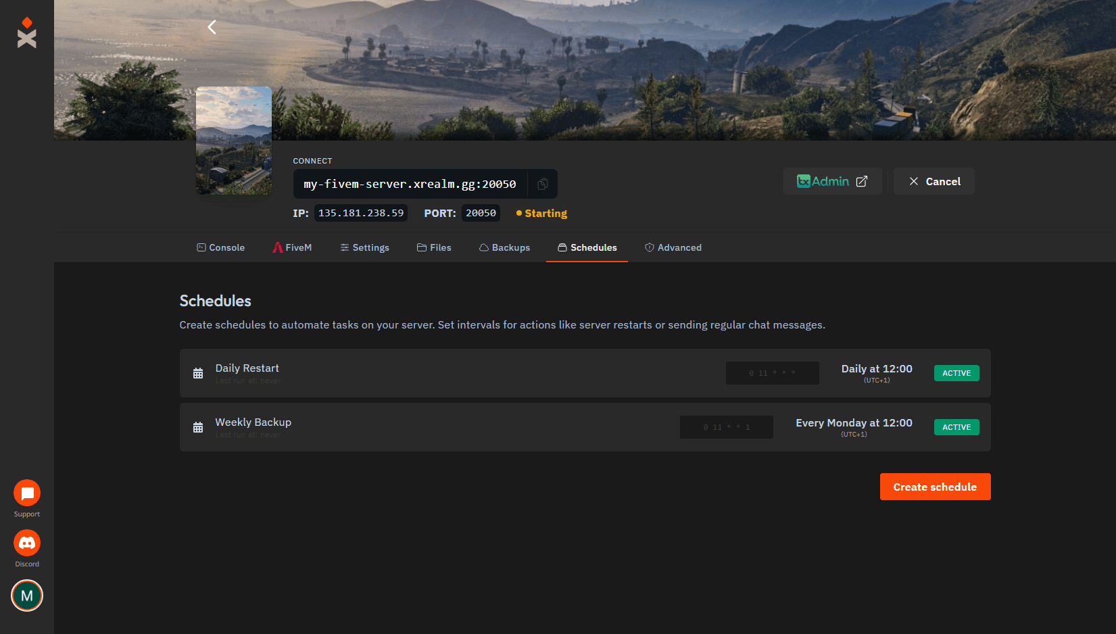The width and height of the screenshot is (1116, 634).
Task: Click the xRealm logo in sidebar
Action: click(x=27, y=33)
